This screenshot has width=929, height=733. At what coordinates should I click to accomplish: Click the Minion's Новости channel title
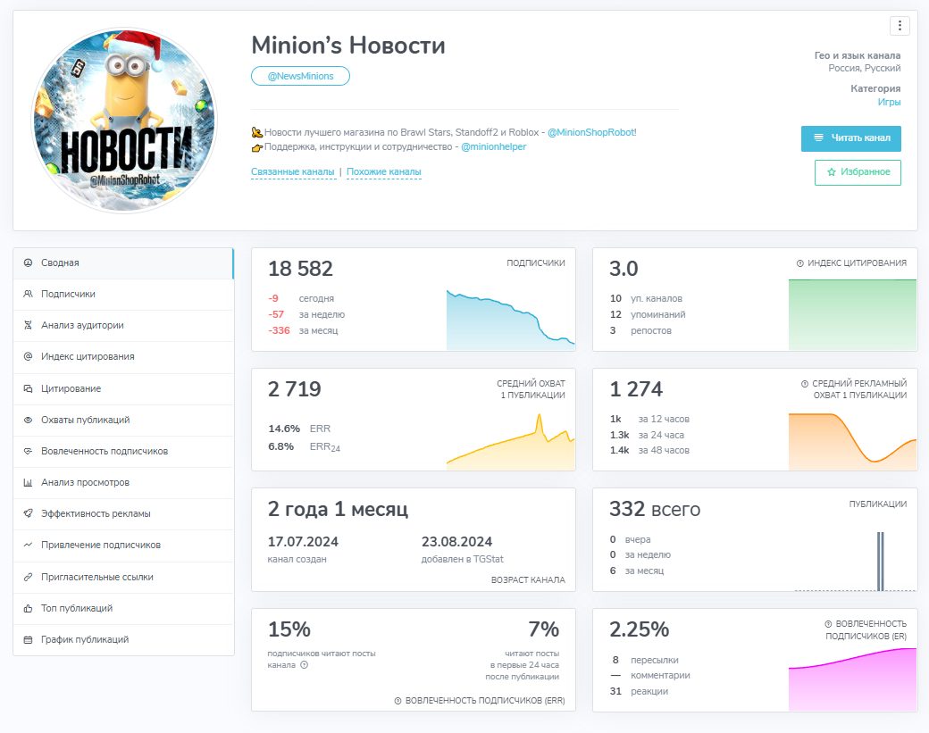pyautogui.click(x=348, y=45)
